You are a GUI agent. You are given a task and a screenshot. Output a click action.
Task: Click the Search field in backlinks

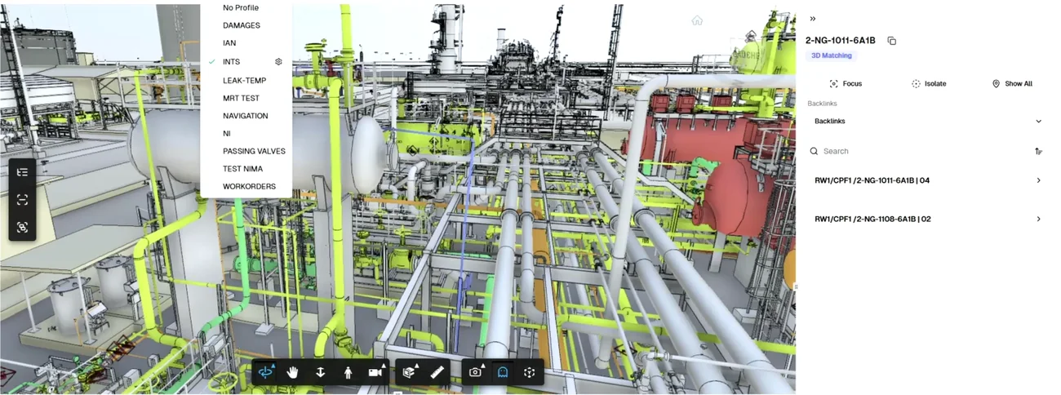point(918,151)
